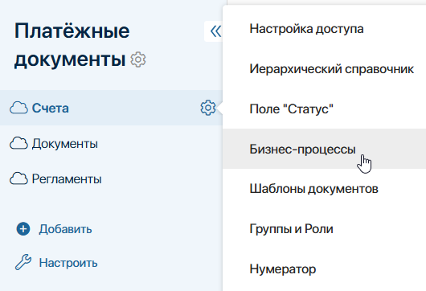Open settings gear next to Платёжные документы
The width and height of the screenshot is (426, 291).
click(x=138, y=59)
